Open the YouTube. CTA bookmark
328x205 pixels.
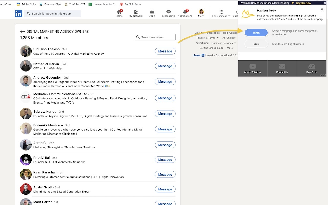(75, 4)
